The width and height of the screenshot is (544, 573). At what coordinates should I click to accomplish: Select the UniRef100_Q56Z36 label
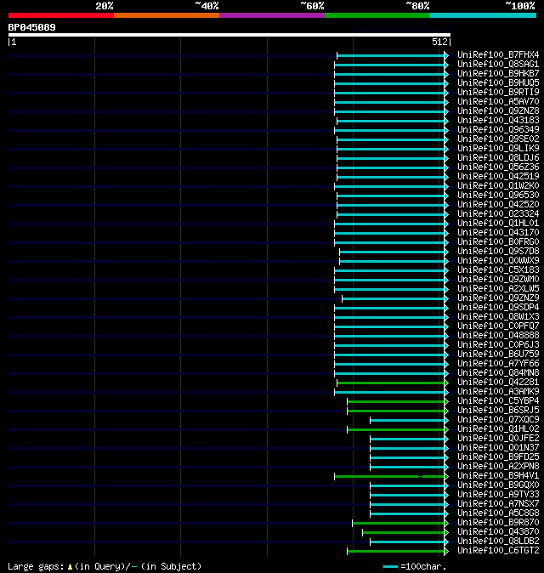[498, 167]
